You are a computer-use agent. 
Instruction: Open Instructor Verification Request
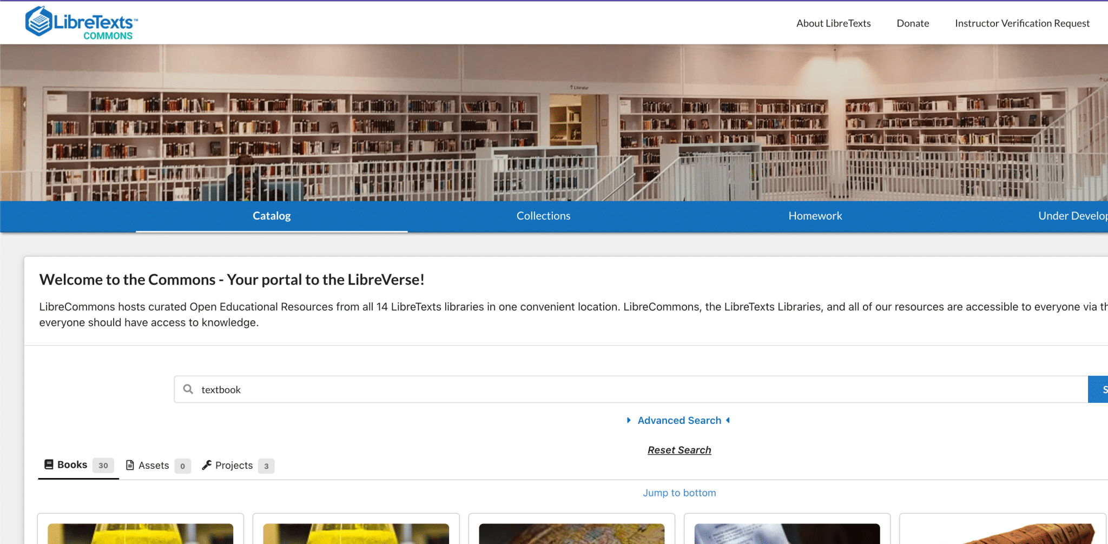(1022, 23)
